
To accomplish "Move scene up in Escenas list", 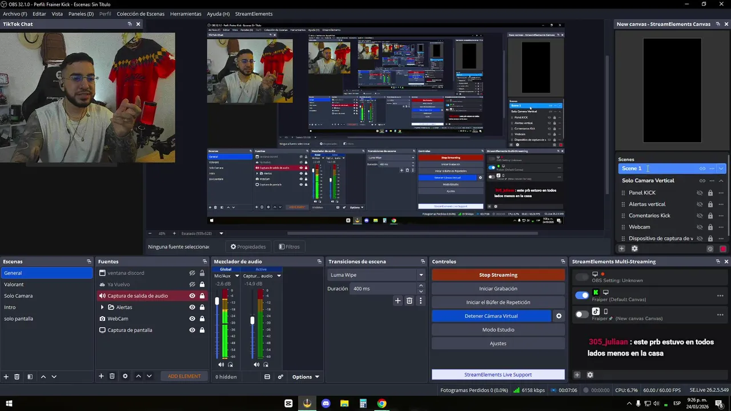I will coord(43,377).
